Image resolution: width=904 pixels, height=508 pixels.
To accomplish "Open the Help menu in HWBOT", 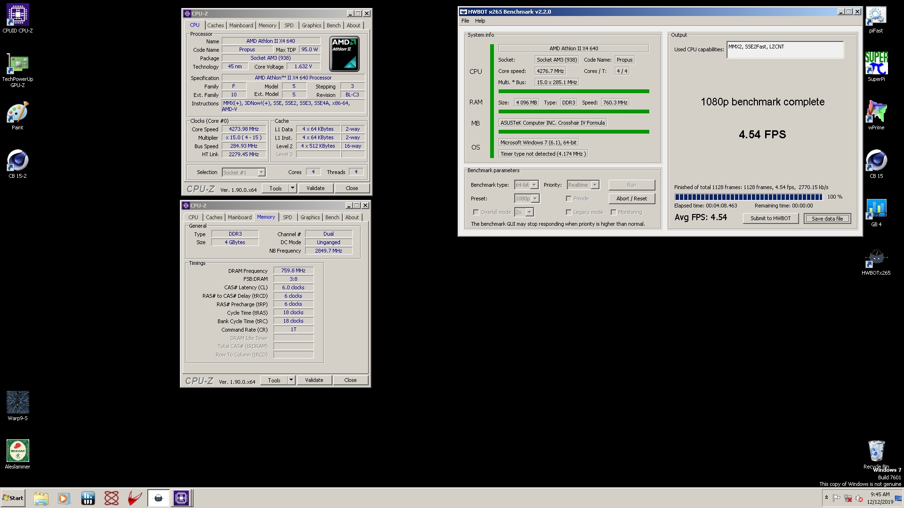I will coord(480,21).
